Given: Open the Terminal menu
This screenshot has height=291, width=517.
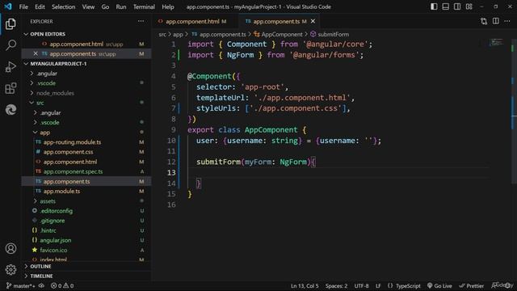Looking at the screenshot, I should 144,6.
